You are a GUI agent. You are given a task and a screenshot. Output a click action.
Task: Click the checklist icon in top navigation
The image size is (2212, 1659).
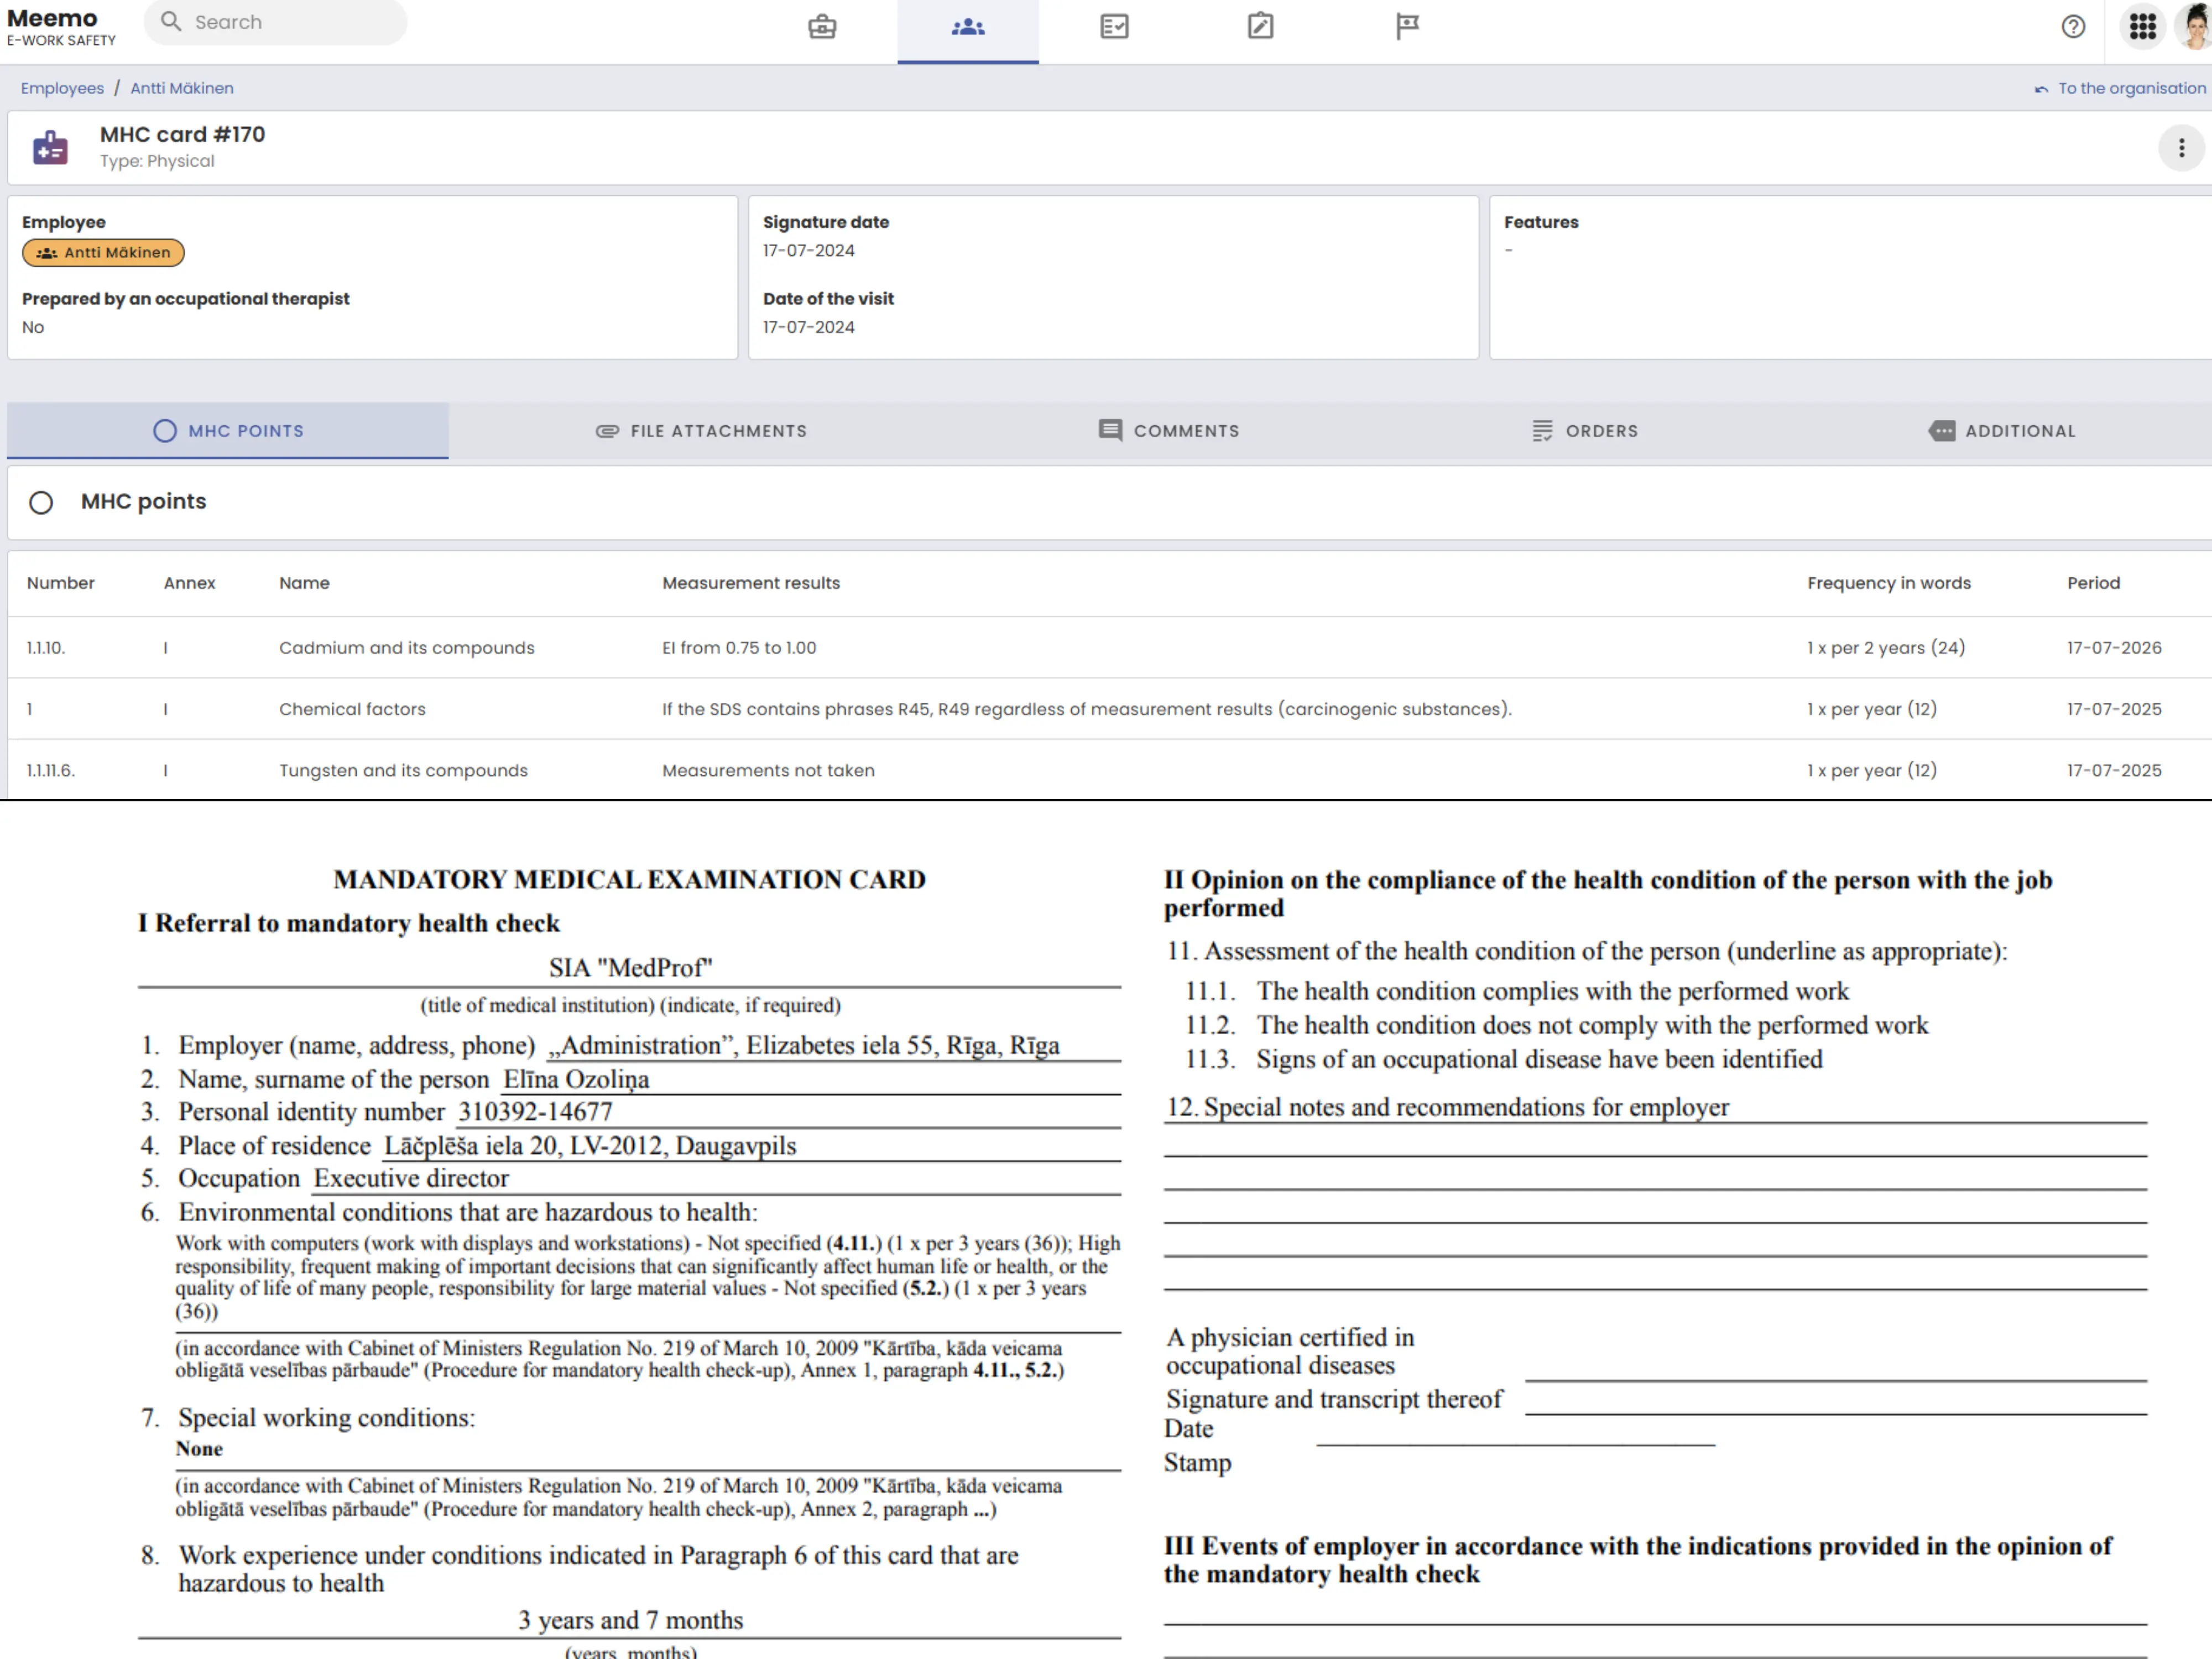tap(1113, 26)
